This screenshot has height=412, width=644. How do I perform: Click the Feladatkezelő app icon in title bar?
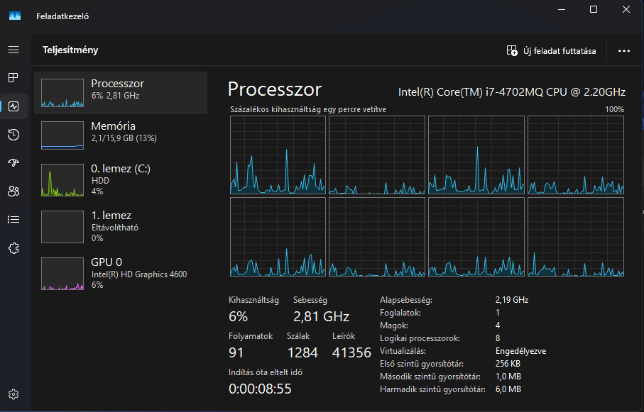[x=15, y=16]
